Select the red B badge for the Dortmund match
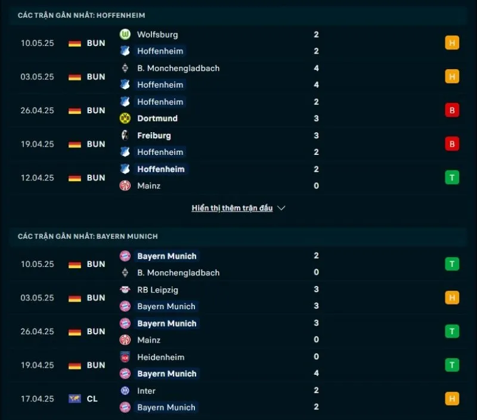This screenshot has height=420, width=477. (452, 110)
